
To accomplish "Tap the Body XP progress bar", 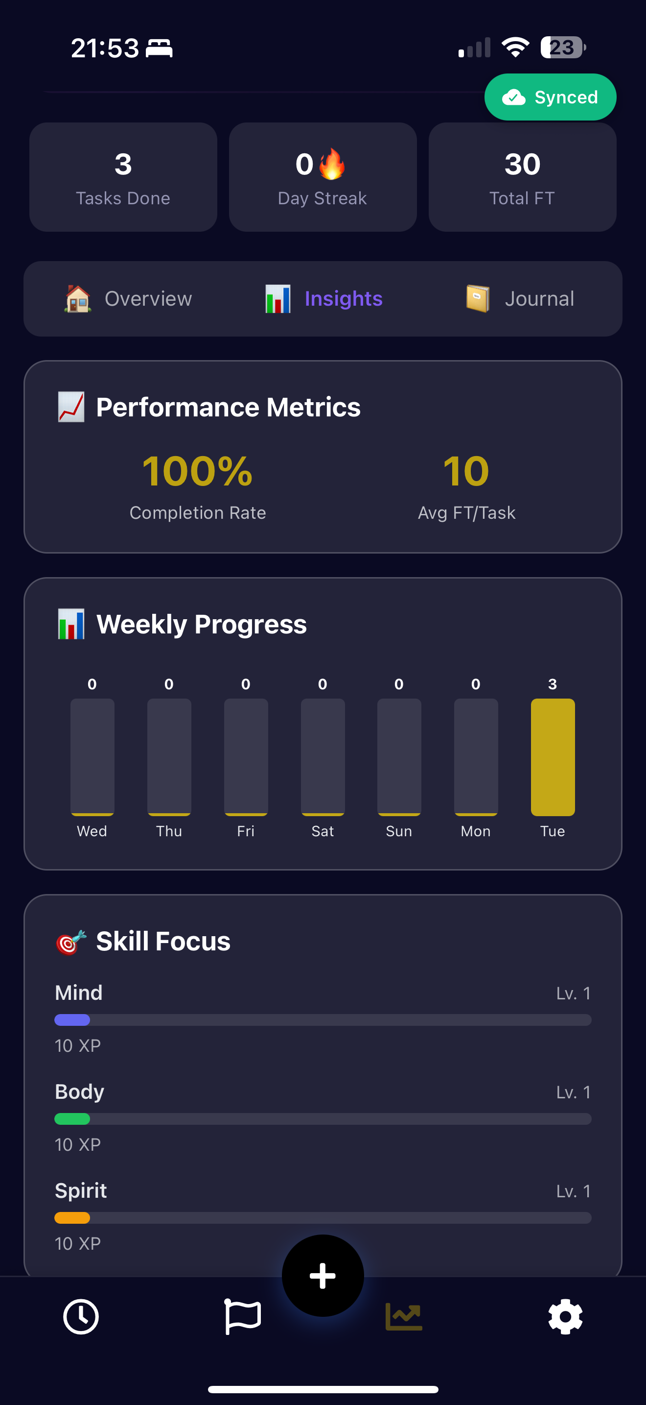I will coord(323,1118).
